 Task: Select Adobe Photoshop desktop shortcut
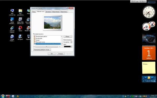12,21
